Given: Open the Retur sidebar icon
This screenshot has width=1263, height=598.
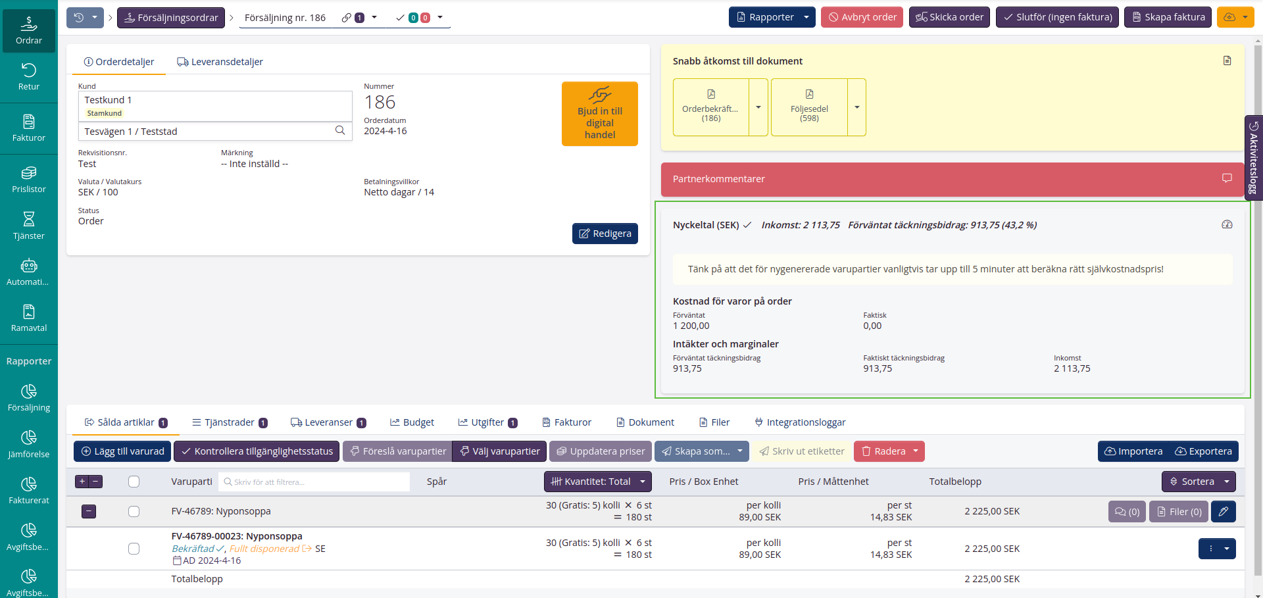Looking at the screenshot, I should click(x=29, y=77).
